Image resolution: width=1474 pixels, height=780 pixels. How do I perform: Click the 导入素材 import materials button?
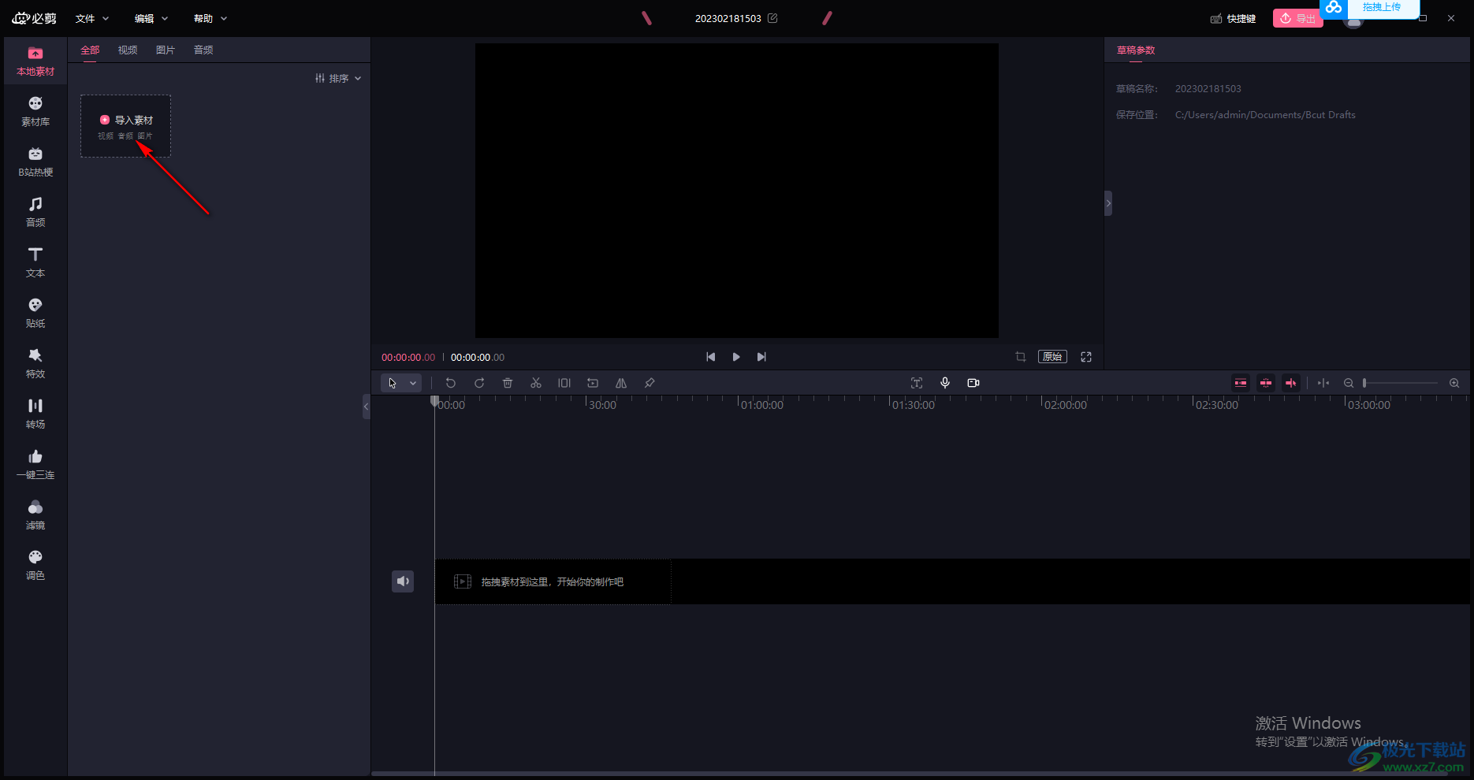[x=126, y=126]
